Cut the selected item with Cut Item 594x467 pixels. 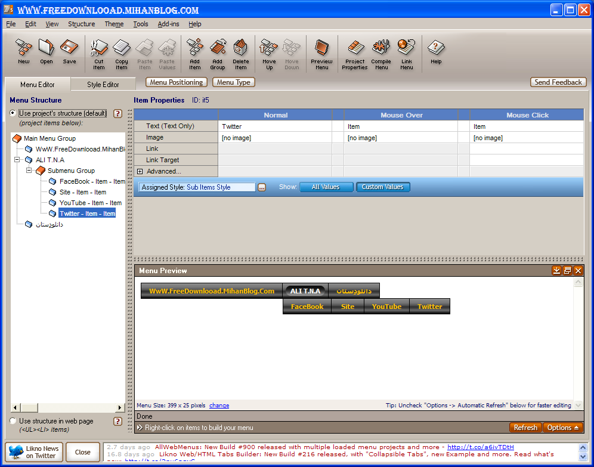point(99,54)
